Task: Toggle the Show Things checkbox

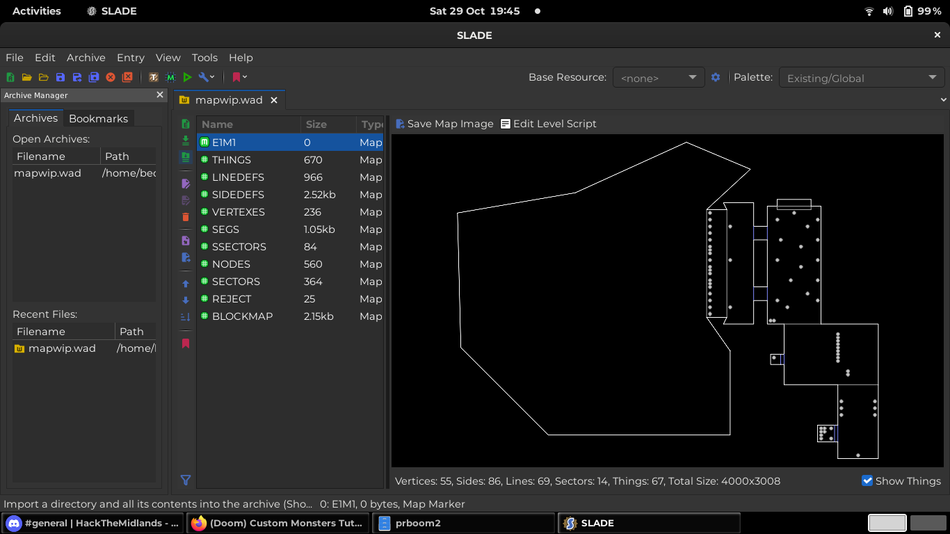Action: click(867, 480)
